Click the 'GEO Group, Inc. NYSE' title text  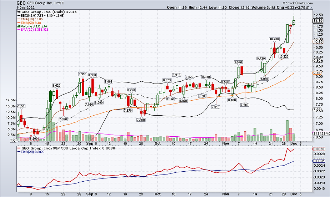(x=45, y=3)
